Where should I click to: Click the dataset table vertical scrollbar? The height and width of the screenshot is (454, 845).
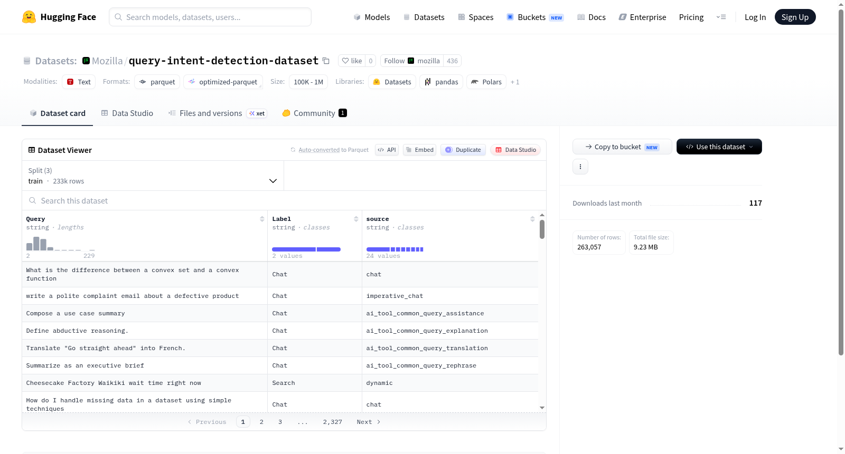(x=542, y=229)
